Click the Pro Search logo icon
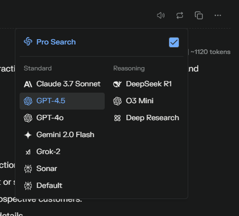Screen dimensions: 239x216 28,41
